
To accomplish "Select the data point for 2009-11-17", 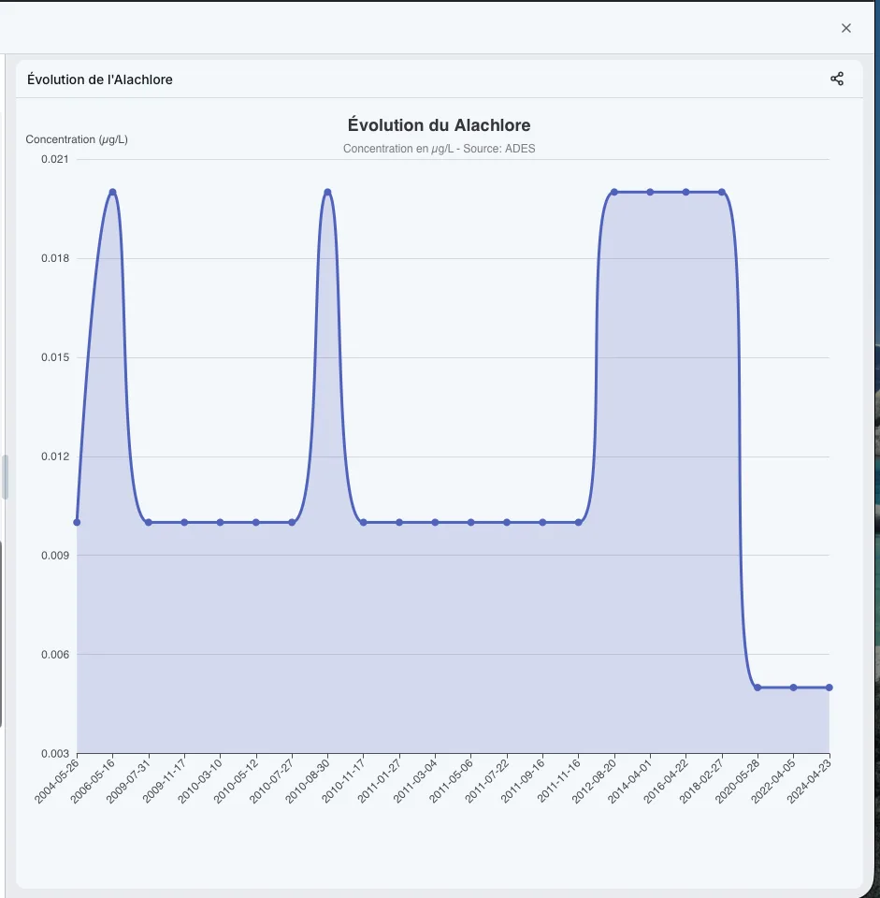I will coord(184,522).
